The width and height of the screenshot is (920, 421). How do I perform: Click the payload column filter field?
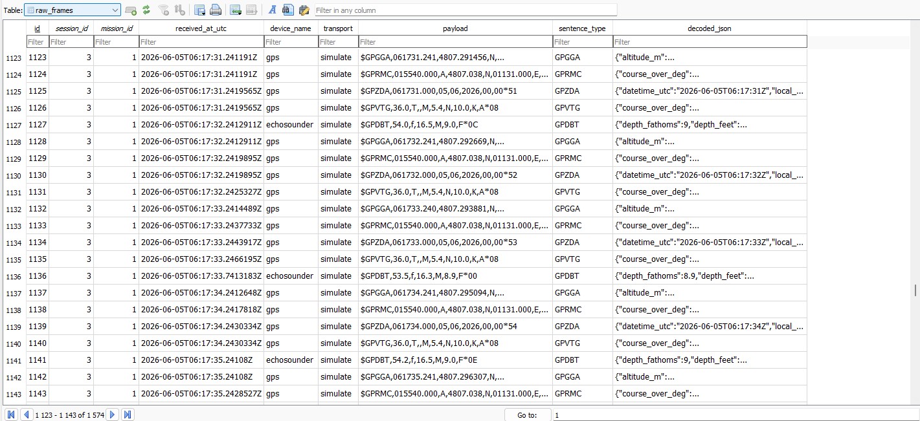(x=455, y=41)
